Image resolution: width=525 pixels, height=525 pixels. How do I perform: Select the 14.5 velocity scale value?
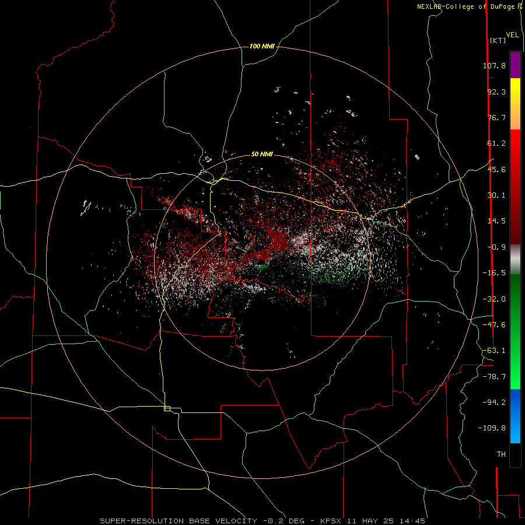click(x=496, y=221)
